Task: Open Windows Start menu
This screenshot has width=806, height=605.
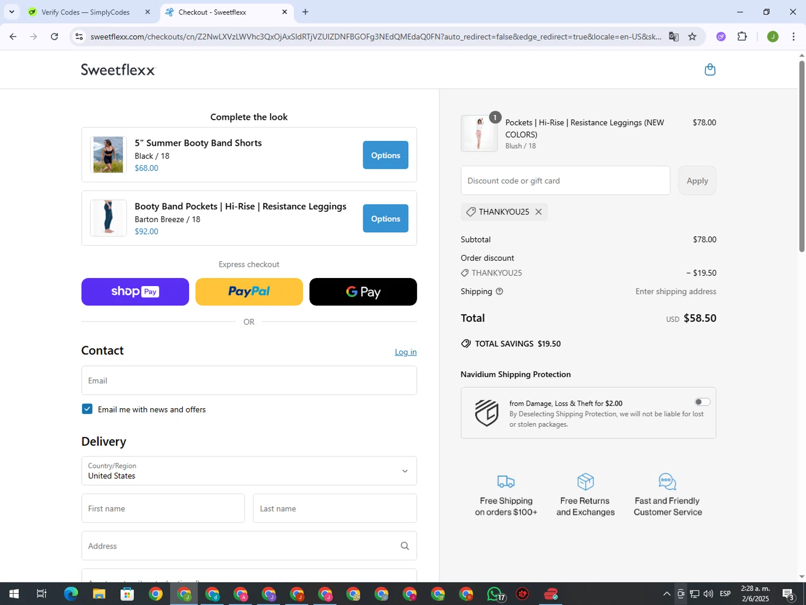Action: pos(14,594)
